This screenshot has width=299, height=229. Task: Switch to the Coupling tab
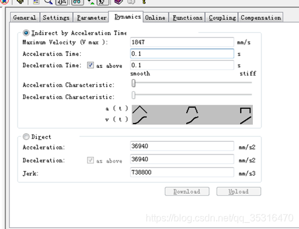(x=222, y=18)
